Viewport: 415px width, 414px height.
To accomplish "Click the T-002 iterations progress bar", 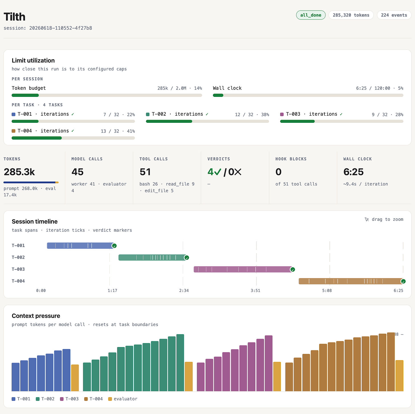I will [207, 121].
